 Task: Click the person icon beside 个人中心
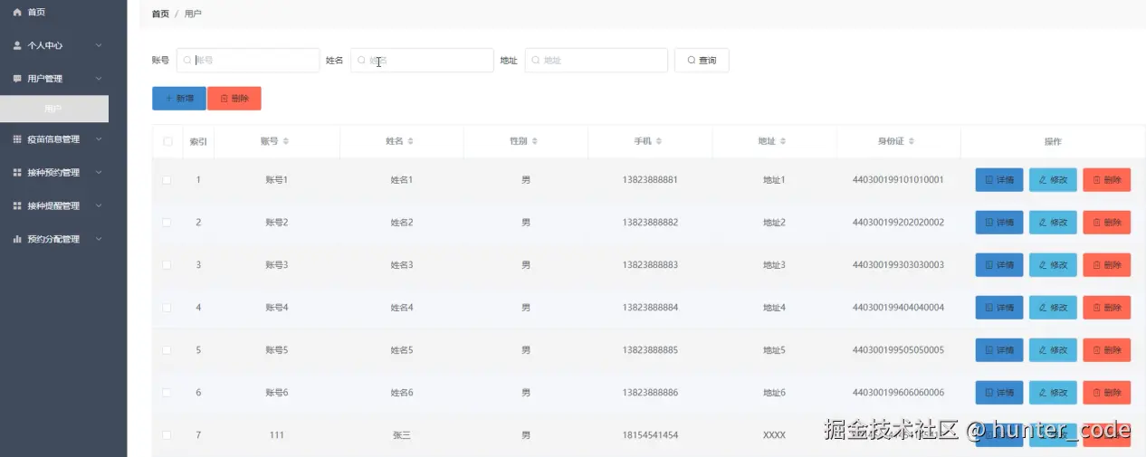[17, 45]
